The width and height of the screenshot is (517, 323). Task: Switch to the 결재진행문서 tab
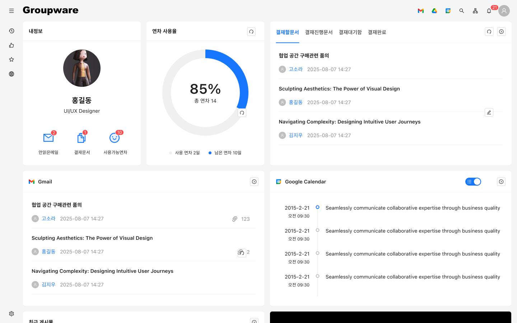tap(318, 32)
